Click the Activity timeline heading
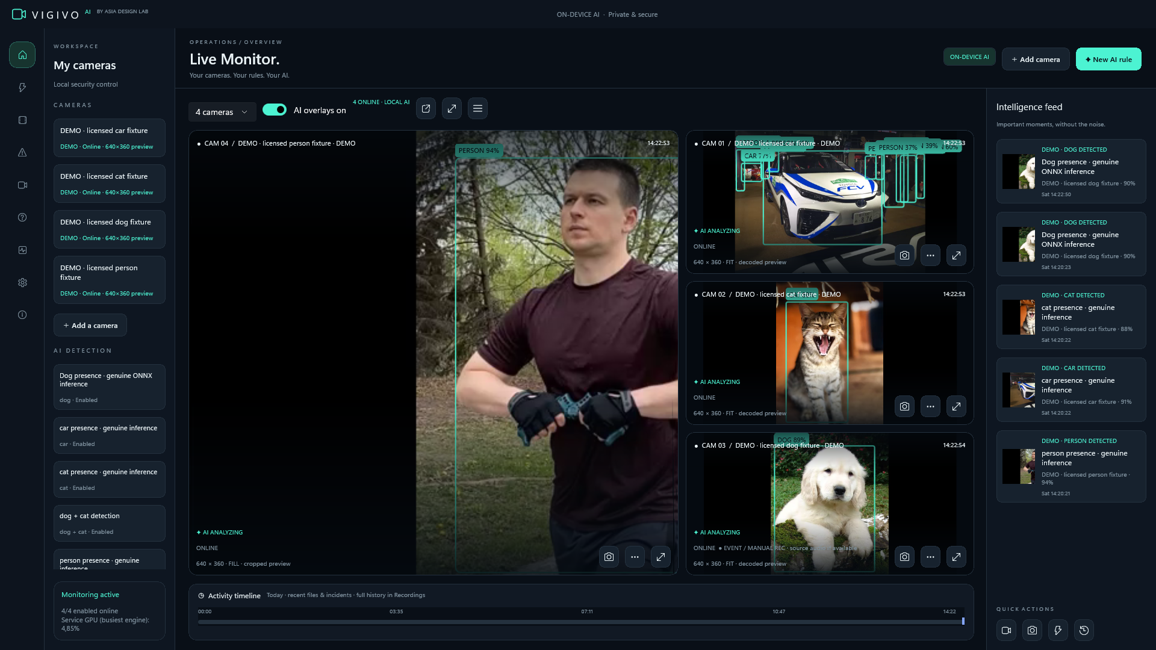The width and height of the screenshot is (1156, 650). tap(234, 596)
